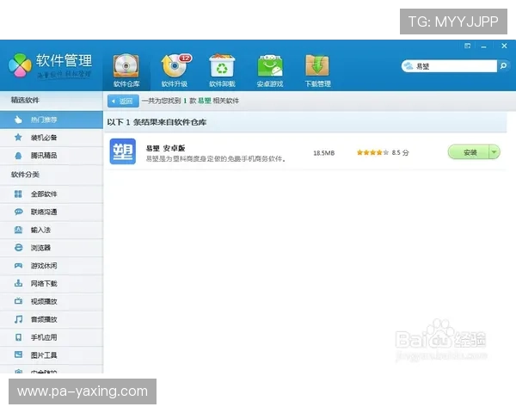
Task: Click the 软件分类 section header
Action: (x=25, y=175)
